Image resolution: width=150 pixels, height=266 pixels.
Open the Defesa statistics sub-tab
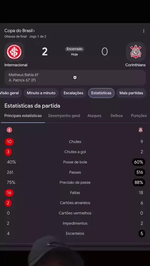click(x=117, y=116)
